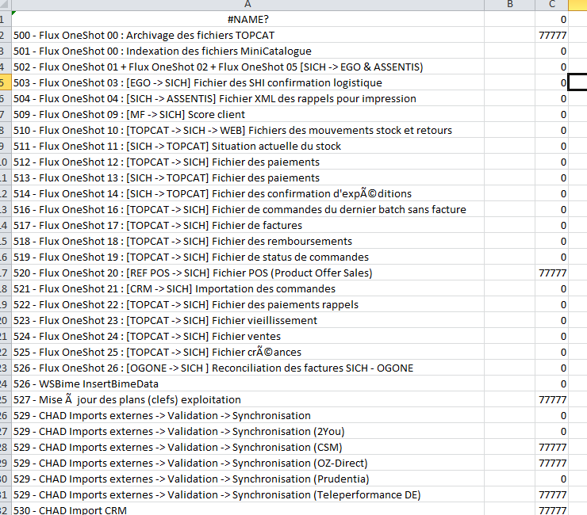Click the 77777 value beside Archivage TOPCAT
This screenshot has height=515, width=587.
tap(551, 35)
